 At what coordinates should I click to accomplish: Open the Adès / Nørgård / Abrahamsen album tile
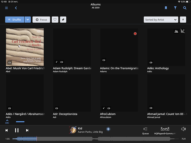25,93
